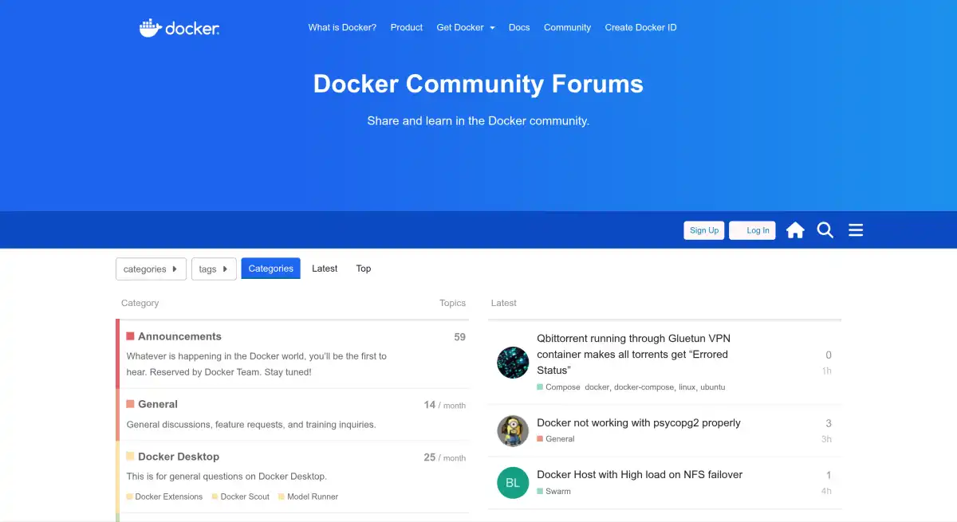
Task: Click the BL avatar circle
Action: (x=513, y=483)
